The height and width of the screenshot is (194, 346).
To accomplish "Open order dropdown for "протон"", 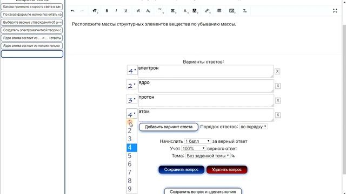I will click(x=132, y=100).
